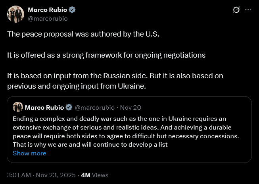Click the line "The peace proposal was authored"
The image size is (259, 184).
point(83,34)
